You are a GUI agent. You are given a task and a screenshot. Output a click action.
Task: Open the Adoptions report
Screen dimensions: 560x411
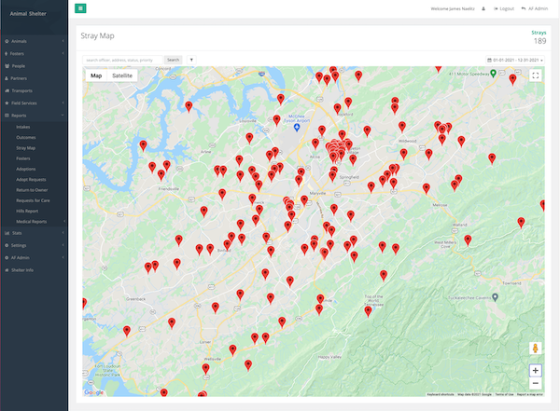[26, 169]
